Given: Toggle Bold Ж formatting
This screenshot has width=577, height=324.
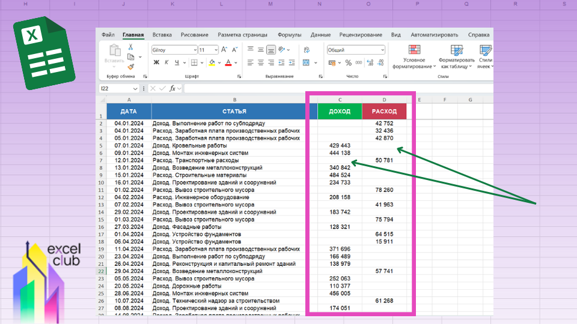Looking at the screenshot, I should [156, 63].
